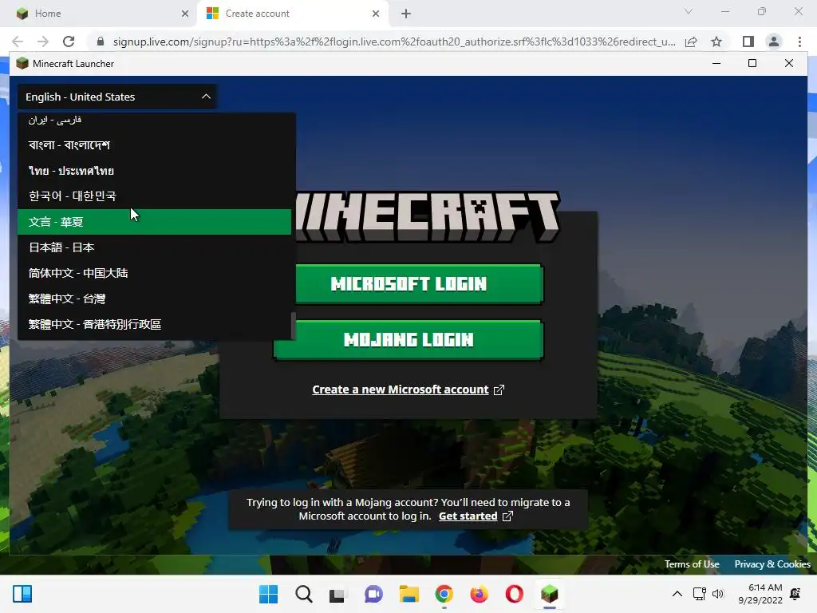Go forward in the browser
The width and height of the screenshot is (817, 613).
pos(43,42)
